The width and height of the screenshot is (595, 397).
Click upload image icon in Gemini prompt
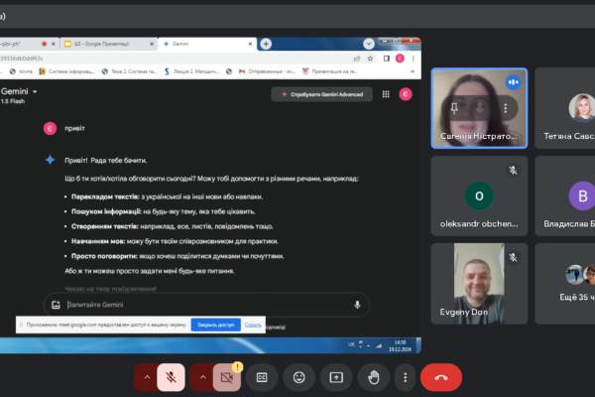56,305
